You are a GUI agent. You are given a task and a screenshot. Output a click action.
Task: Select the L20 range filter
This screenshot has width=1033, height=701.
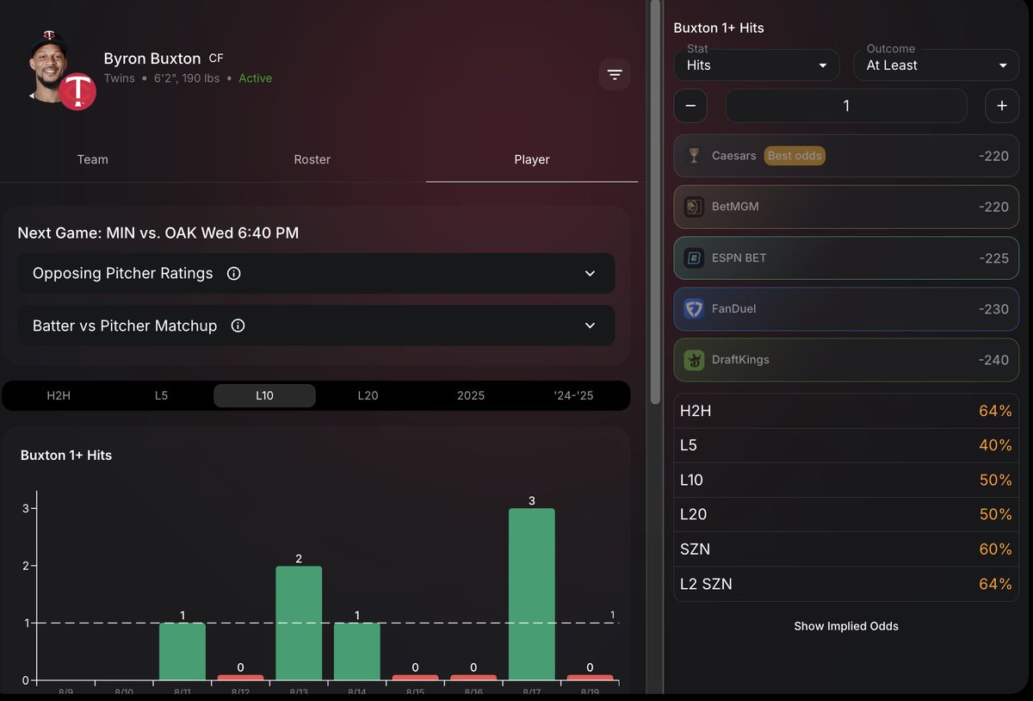click(x=368, y=395)
